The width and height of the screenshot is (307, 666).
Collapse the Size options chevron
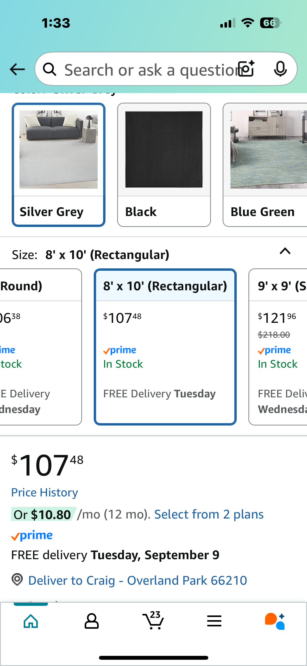coord(285,251)
